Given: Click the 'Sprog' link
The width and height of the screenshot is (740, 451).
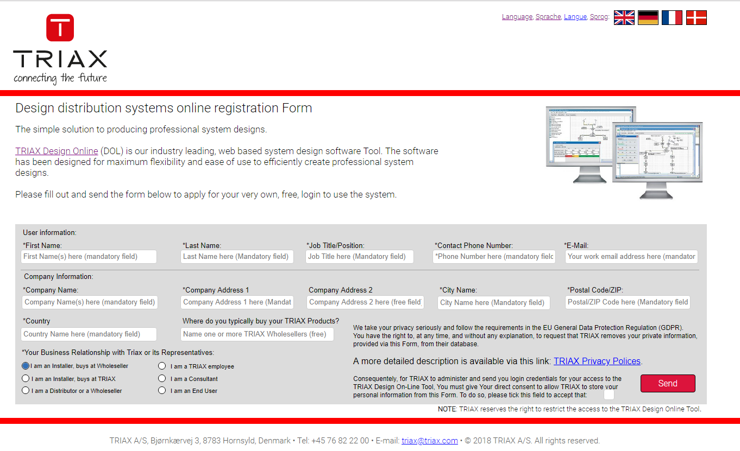Looking at the screenshot, I should coord(598,17).
